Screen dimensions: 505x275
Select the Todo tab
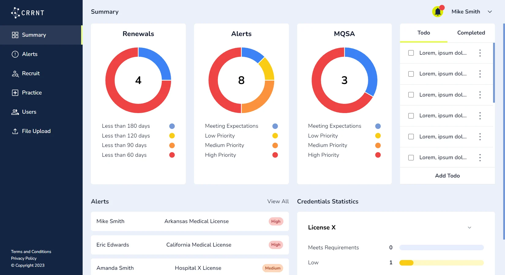(424, 33)
